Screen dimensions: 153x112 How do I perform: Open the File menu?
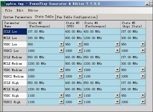(x=9, y=10)
